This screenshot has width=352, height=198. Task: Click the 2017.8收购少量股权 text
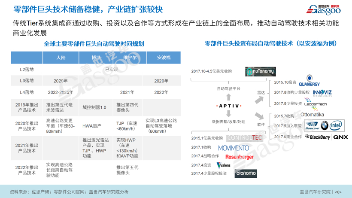[292, 92]
